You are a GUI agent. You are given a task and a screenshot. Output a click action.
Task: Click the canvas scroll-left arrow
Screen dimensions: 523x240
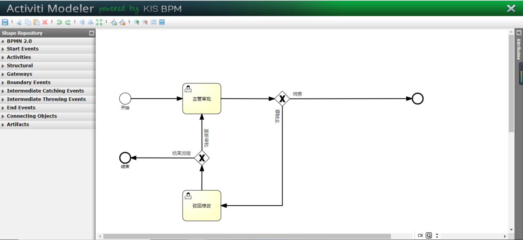tap(100, 236)
